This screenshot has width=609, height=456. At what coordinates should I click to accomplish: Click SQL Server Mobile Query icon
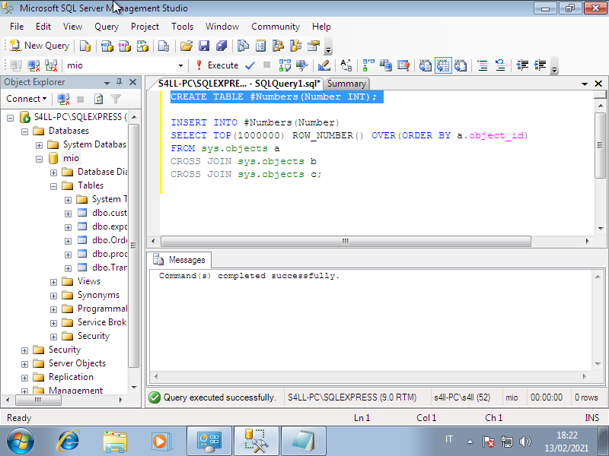(164, 46)
